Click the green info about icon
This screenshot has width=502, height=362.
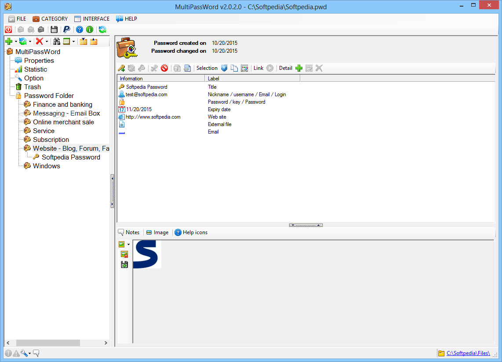(90, 30)
